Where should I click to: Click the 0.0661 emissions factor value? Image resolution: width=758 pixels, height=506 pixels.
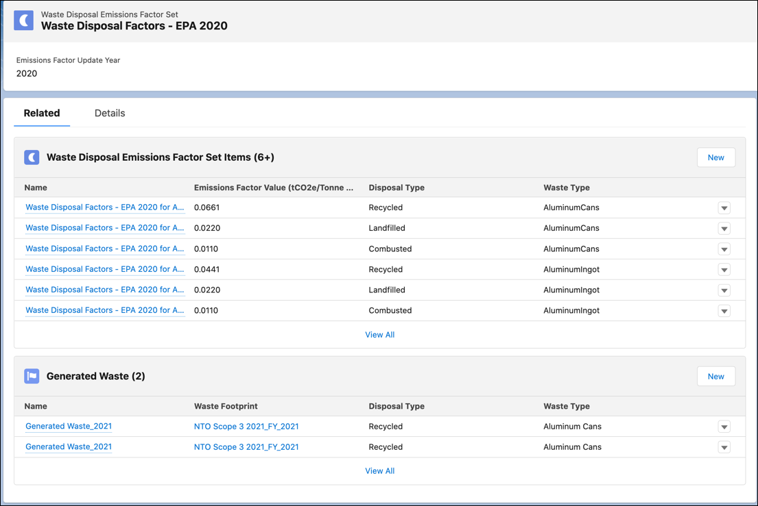tap(207, 207)
